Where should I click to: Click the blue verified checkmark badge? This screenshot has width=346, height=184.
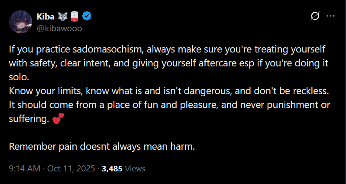pyautogui.click(x=87, y=16)
